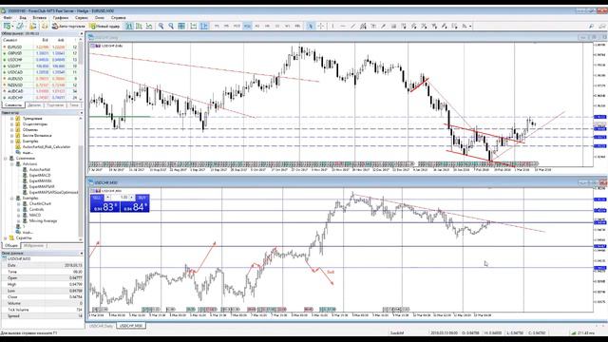Viewport: 608px width, 342px height.
Task: Select the M1 timeframe button
Action: tap(217, 26)
